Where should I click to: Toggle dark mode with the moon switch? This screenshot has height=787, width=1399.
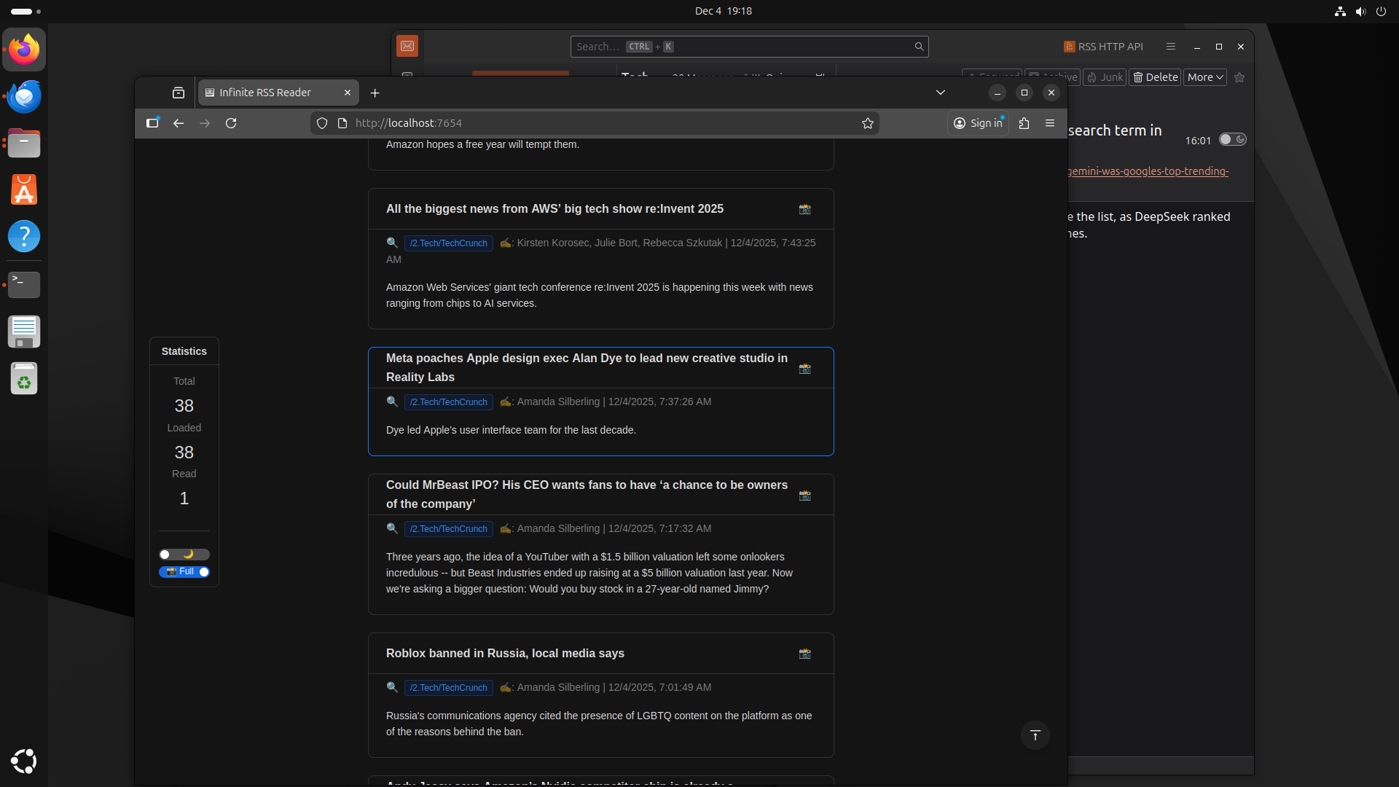[184, 554]
